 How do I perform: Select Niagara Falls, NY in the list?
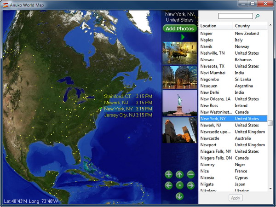[x=233, y=151]
